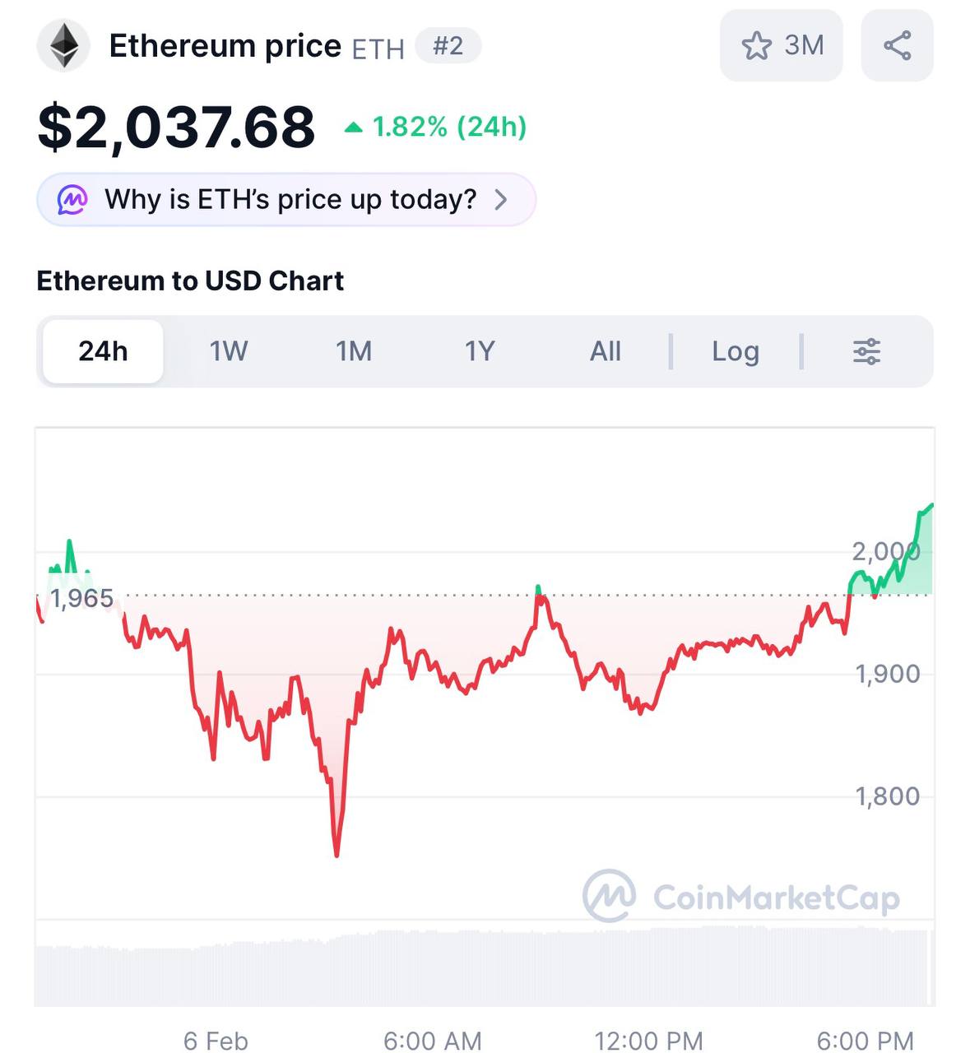Switch to the 1W timeframe tab
This screenshot has height=1053, width=970.
point(229,351)
